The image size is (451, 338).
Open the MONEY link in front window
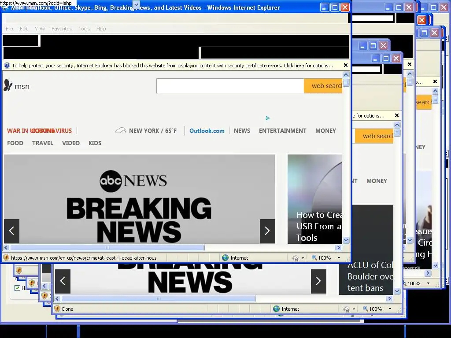(325, 131)
